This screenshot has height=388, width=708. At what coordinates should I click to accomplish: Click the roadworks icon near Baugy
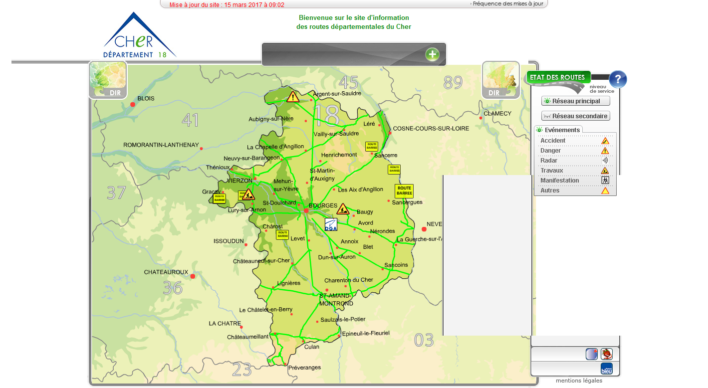click(343, 208)
